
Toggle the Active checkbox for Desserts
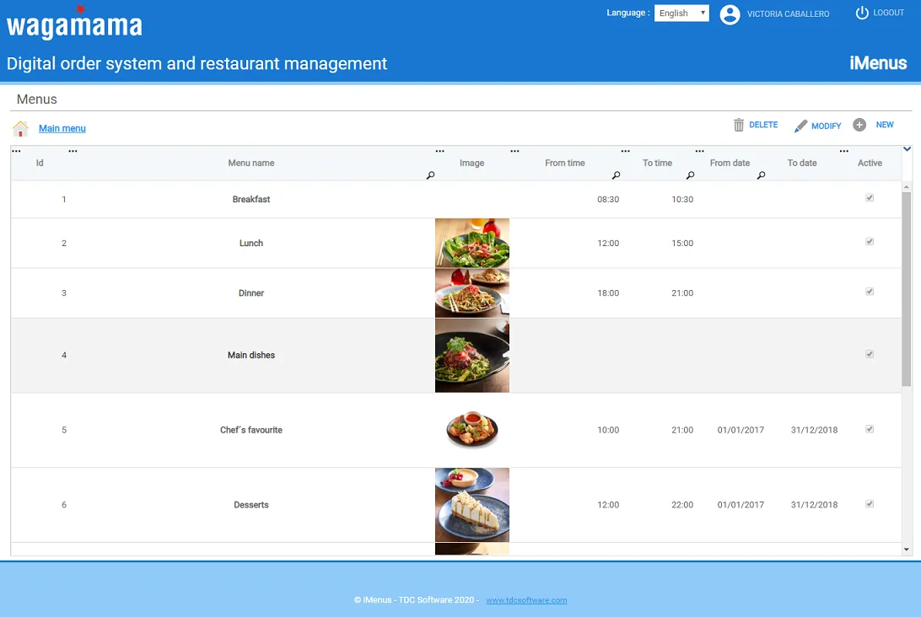tap(870, 504)
